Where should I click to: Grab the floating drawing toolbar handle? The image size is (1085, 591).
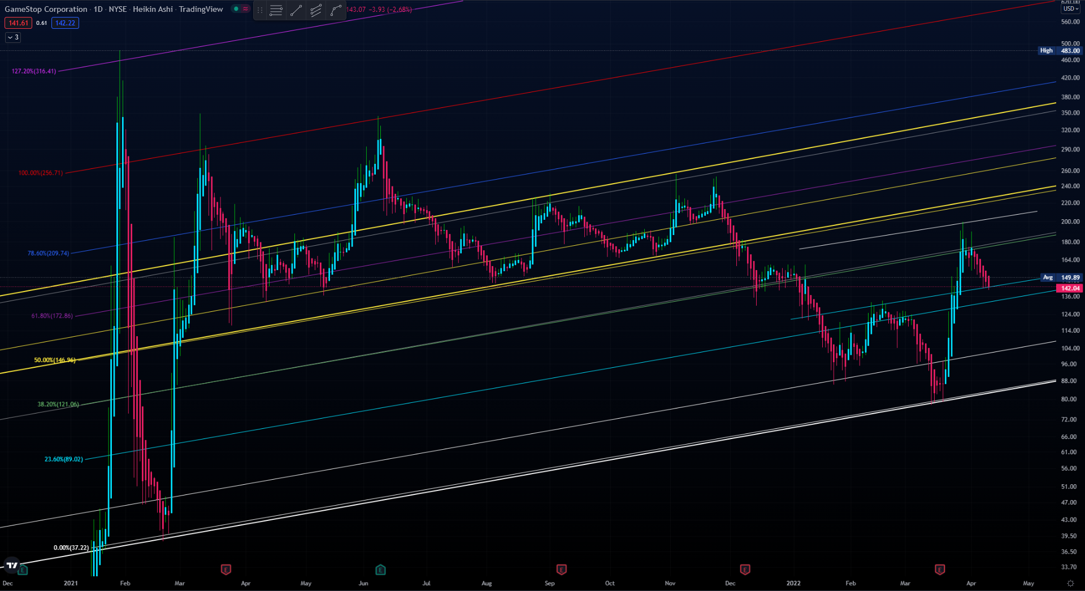[260, 10]
